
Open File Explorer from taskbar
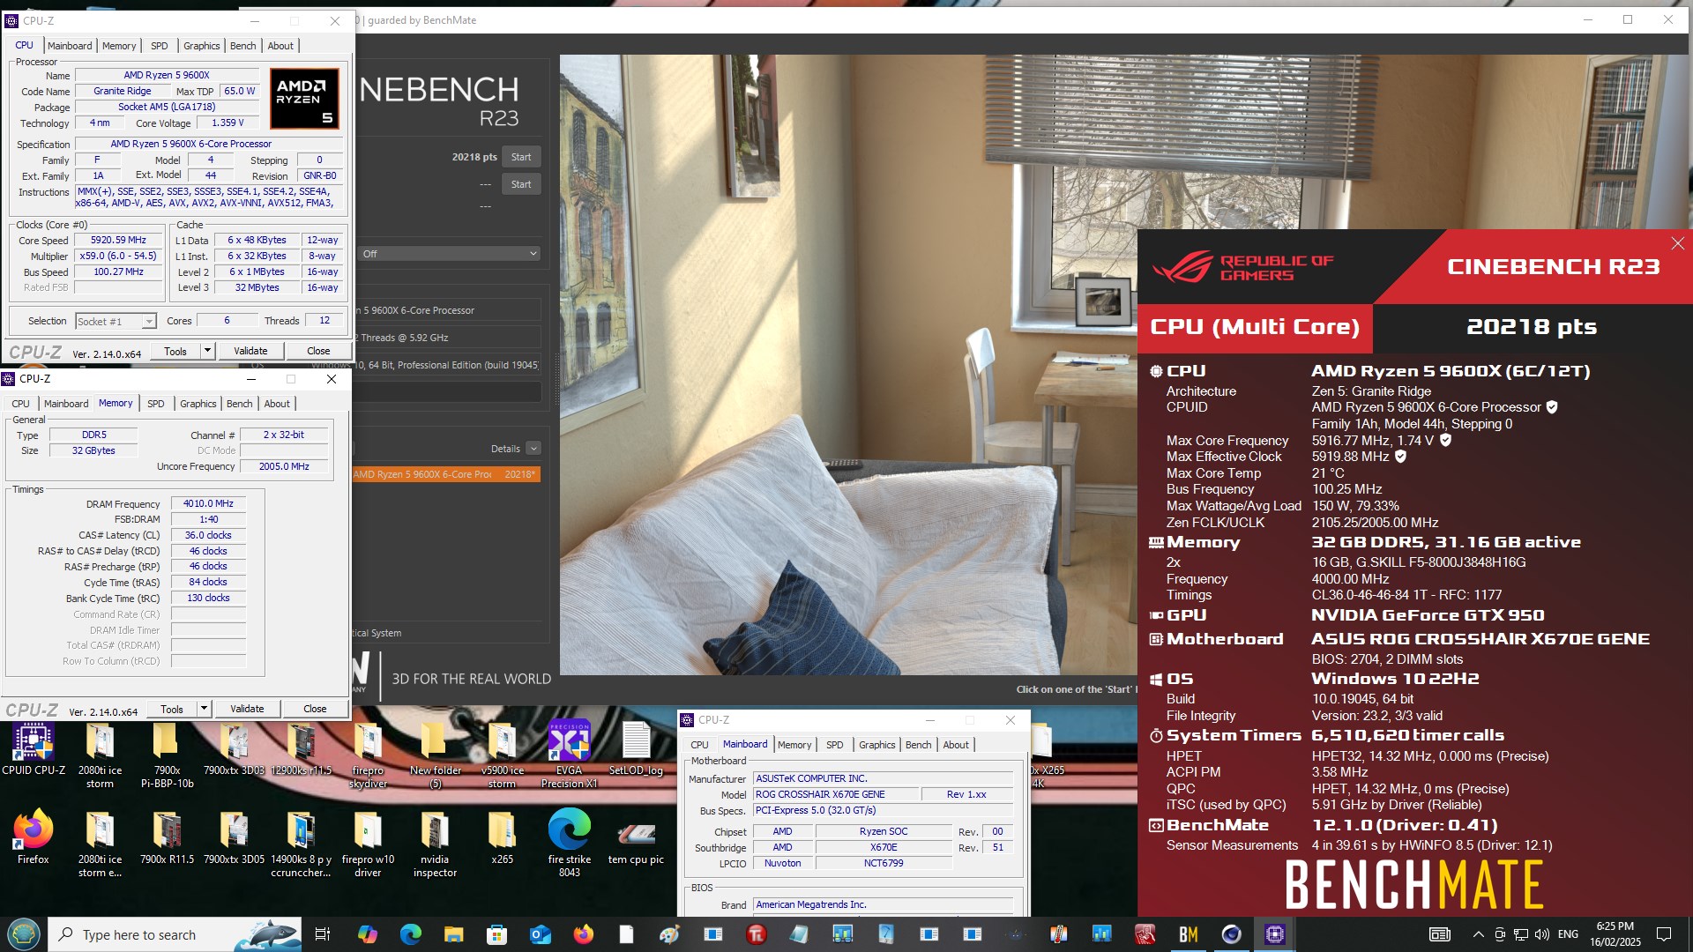453,934
